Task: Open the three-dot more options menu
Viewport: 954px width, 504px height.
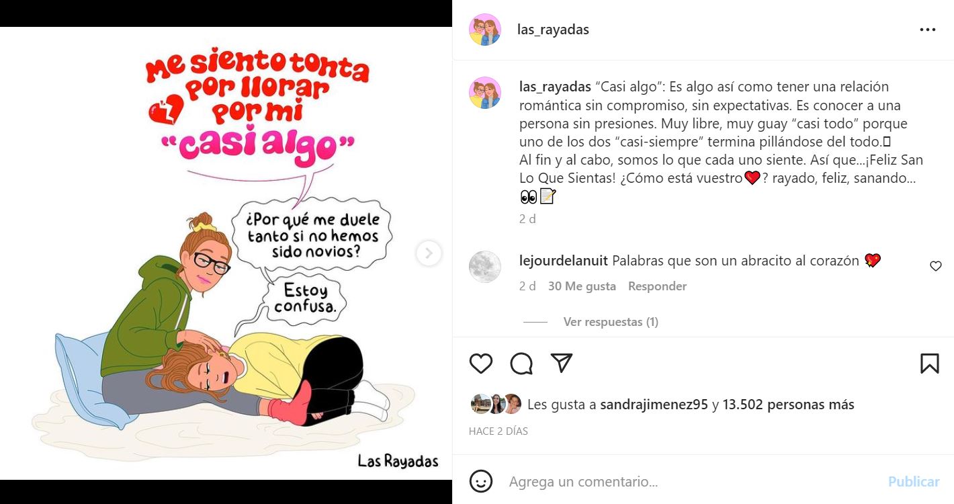Action: point(928,30)
